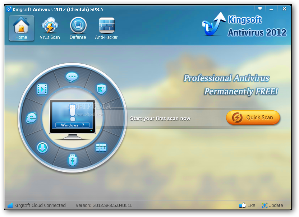Click the Kingsoft title bar app icon
This screenshot has width=299, height=217.
pyautogui.click(x=9, y=9)
